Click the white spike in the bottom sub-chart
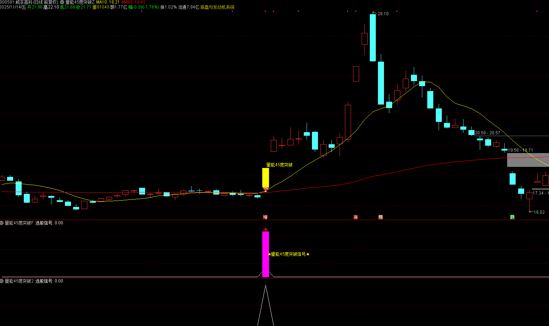Screen dimensions: 549x326 265,305
